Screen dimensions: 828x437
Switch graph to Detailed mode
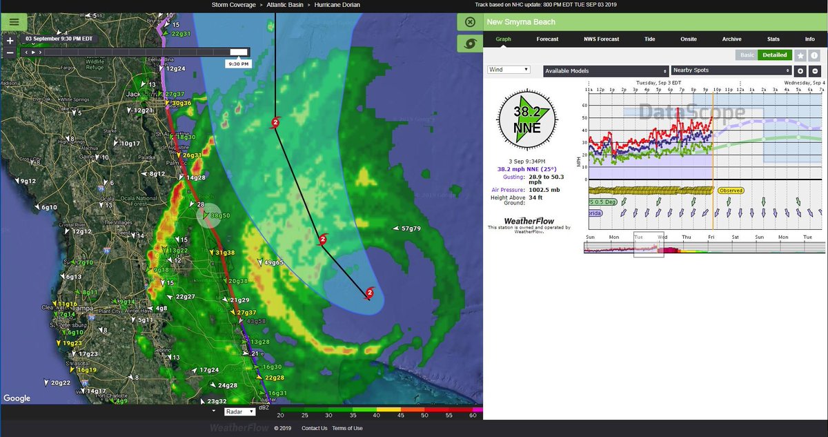coord(774,55)
